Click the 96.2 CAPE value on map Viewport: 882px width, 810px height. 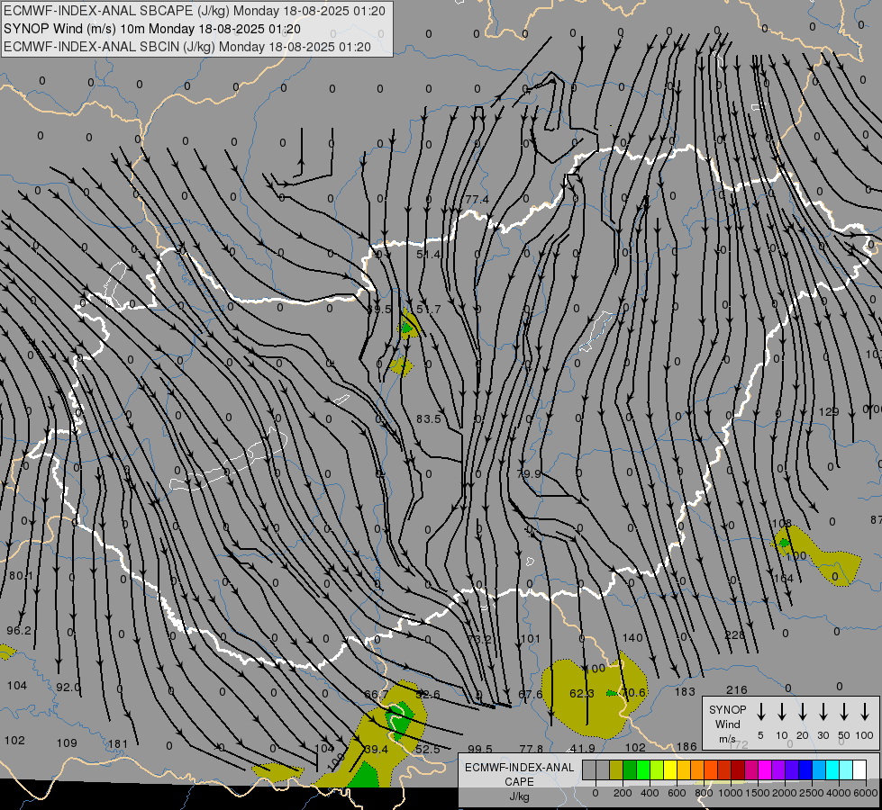(19, 630)
